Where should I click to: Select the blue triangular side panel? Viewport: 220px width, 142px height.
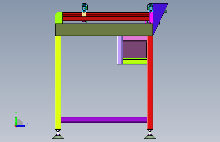pos(159,17)
